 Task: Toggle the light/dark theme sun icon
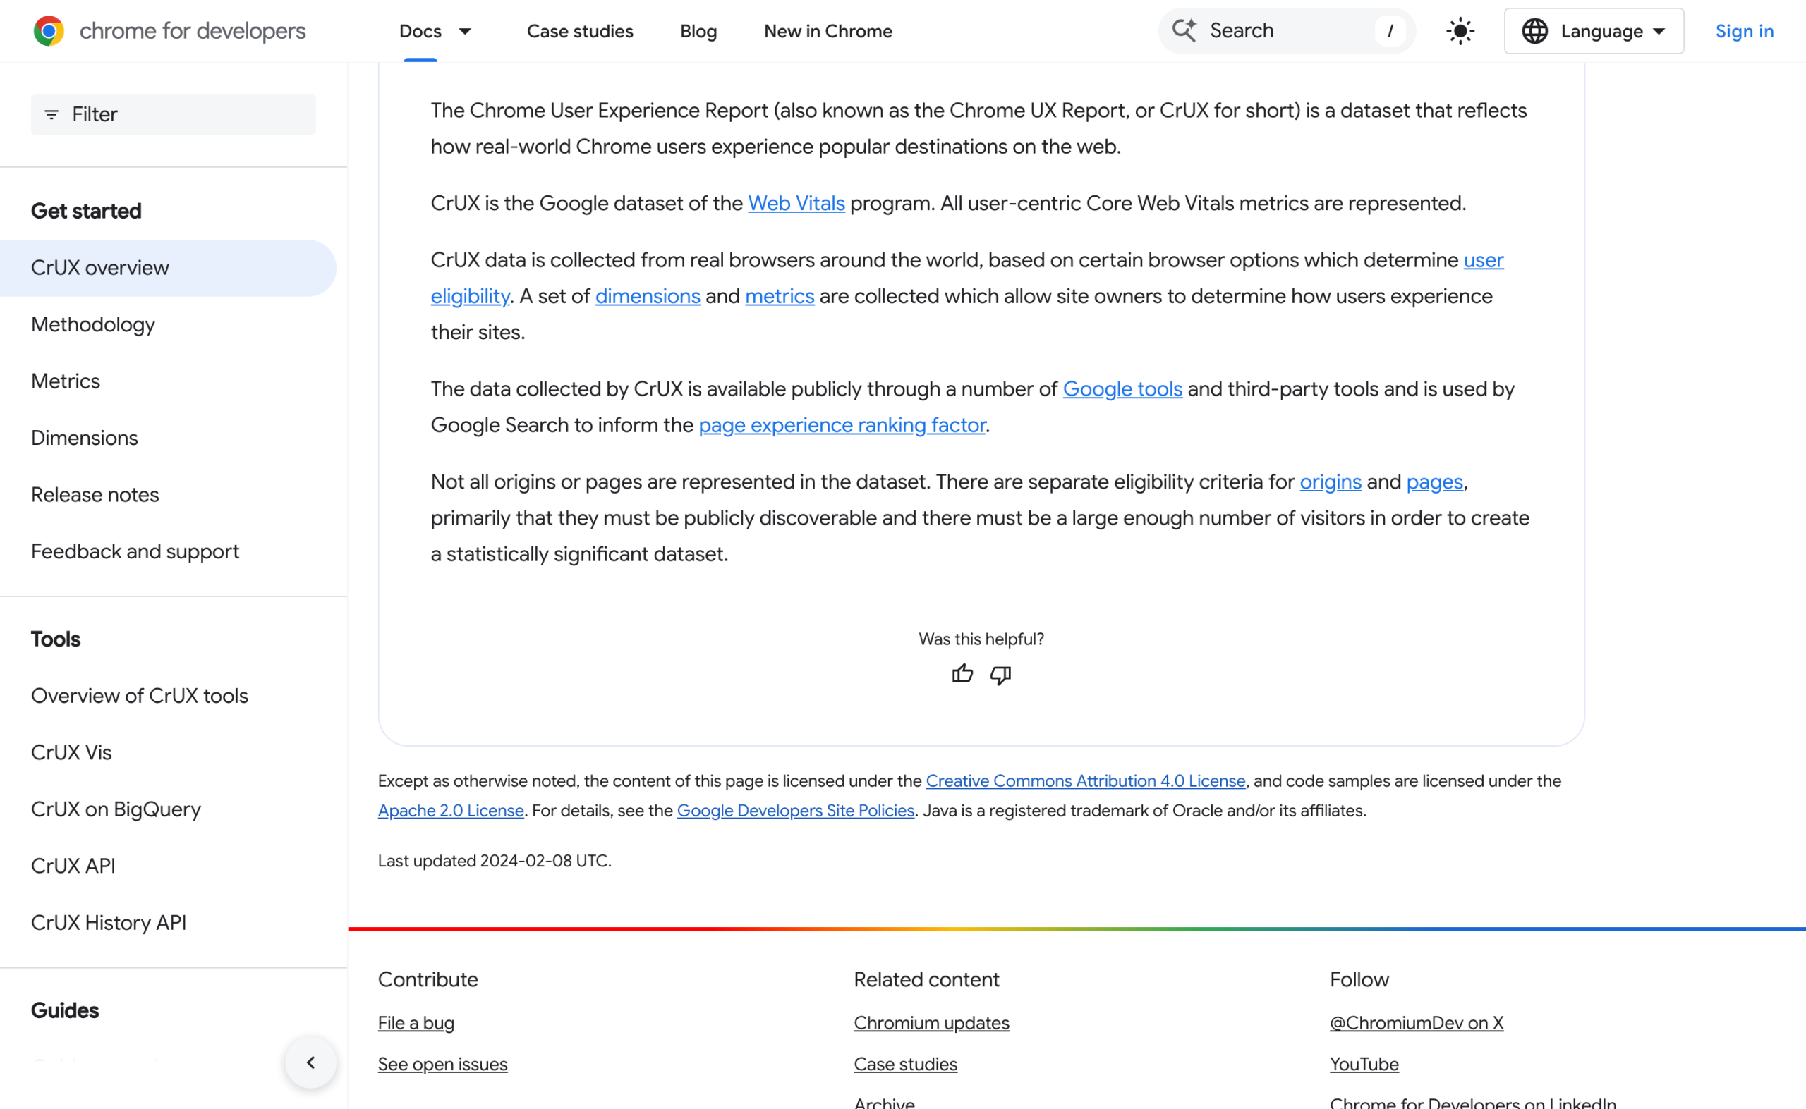[x=1460, y=31]
